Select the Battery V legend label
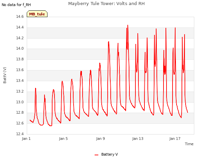 pos(109,154)
